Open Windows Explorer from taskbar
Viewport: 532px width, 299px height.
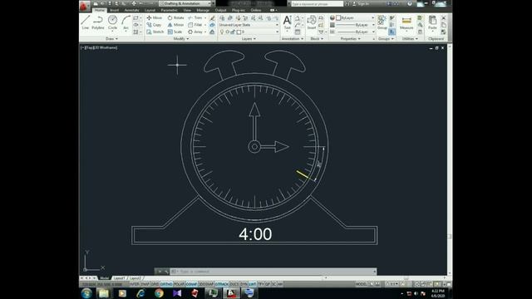point(104,293)
